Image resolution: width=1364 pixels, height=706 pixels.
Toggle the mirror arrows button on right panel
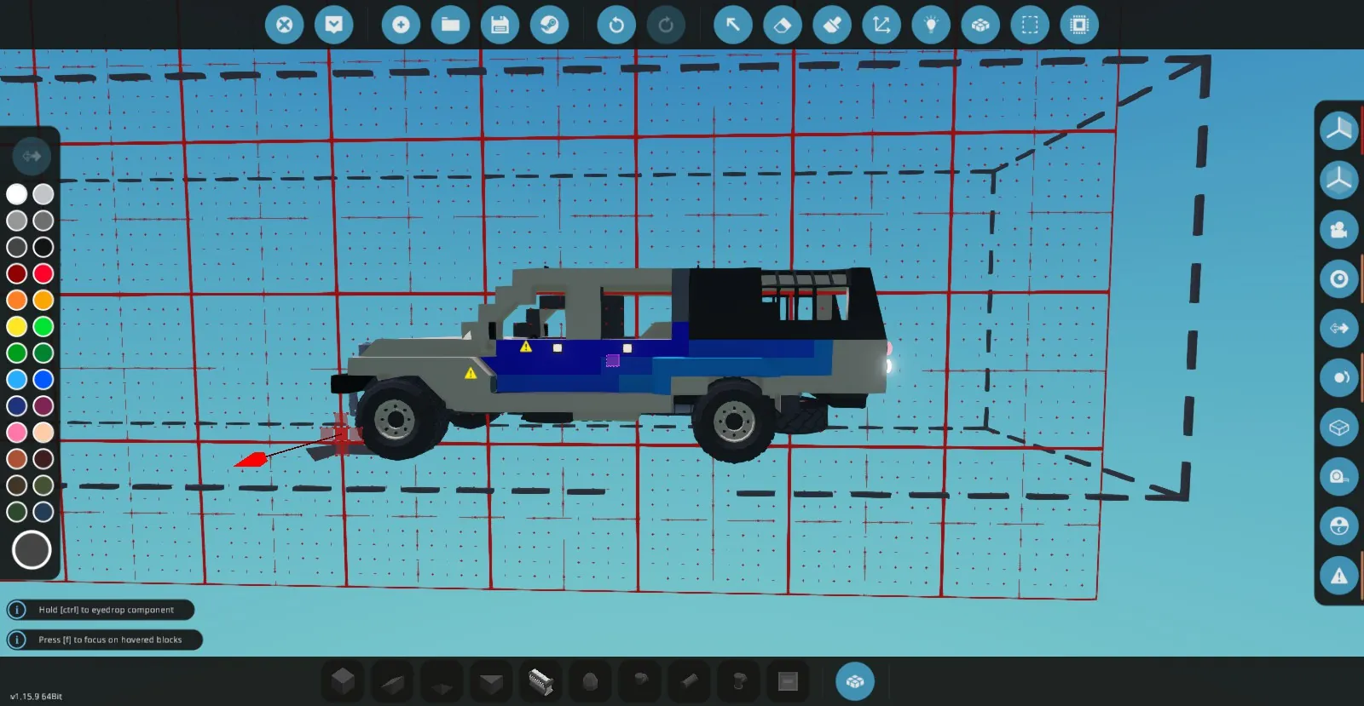pyautogui.click(x=1338, y=329)
